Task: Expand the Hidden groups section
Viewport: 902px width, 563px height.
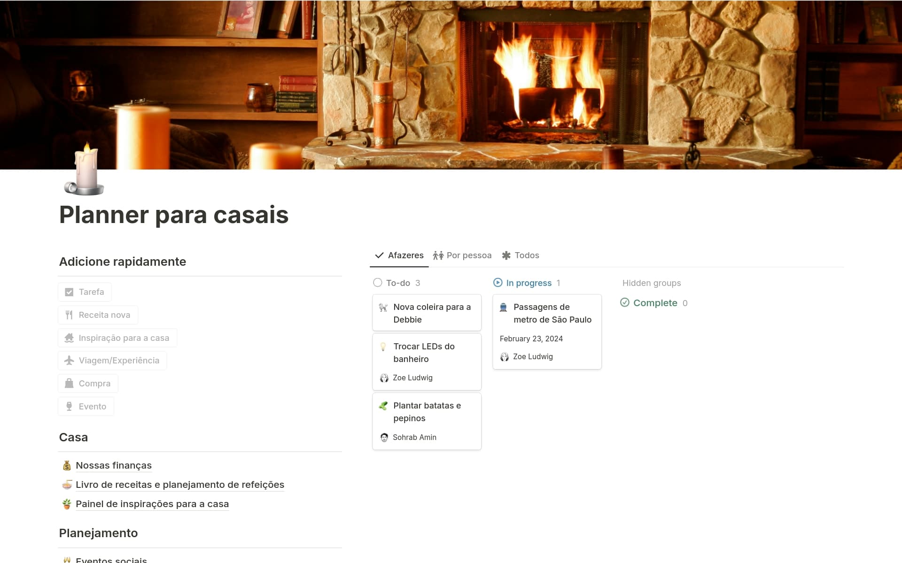Action: 651,283
